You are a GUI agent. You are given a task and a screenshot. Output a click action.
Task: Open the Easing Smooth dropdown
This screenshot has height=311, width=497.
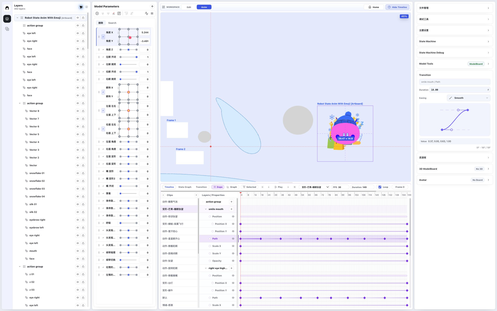pyautogui.click(x=469, y=98)
